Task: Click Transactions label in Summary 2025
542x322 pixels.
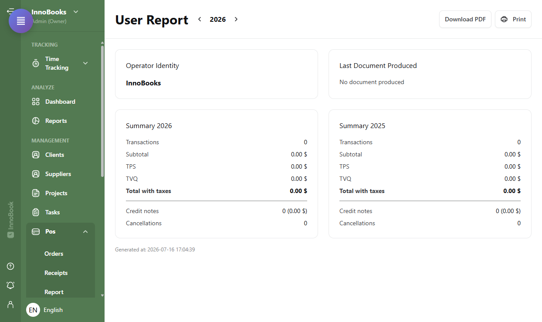Action: click(356, 142)
